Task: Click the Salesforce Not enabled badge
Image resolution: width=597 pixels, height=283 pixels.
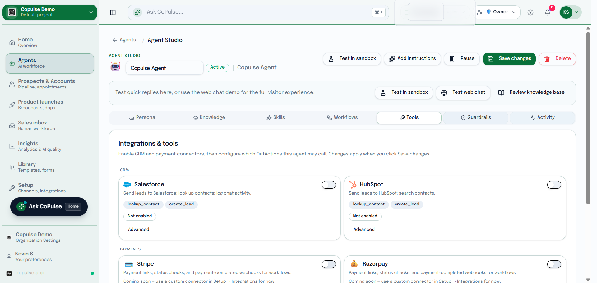Action: pyautogui.click(x=140, y=216)
